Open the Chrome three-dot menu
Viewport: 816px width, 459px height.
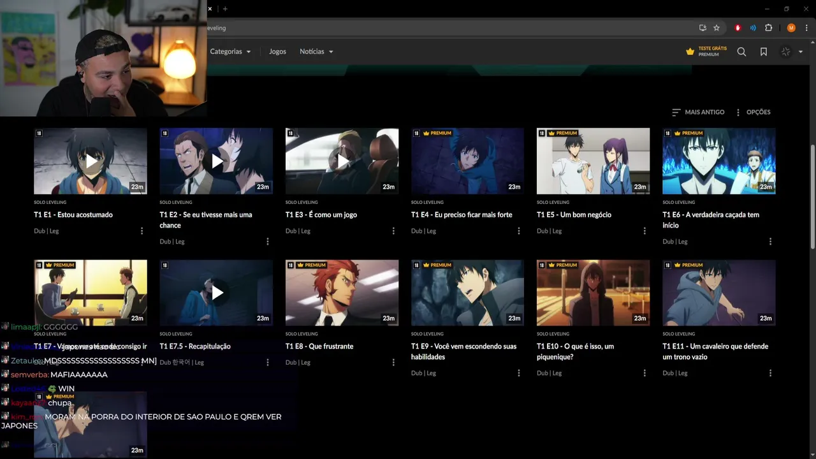point(806,28)
